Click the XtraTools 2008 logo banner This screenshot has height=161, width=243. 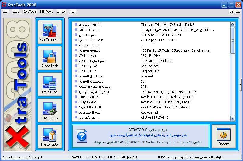[x=17, y=84]
